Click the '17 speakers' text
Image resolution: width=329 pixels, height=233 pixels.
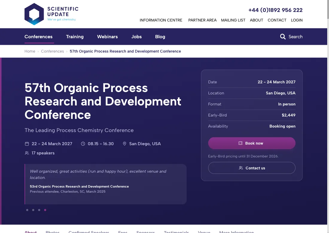43,153
